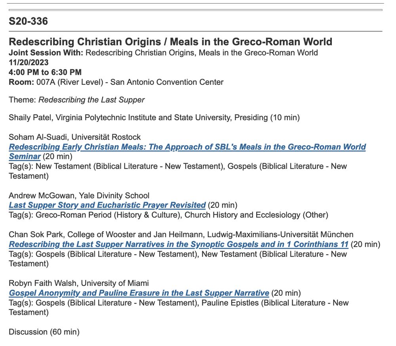Click the Greco-Roman Period and Church History tags line

point(168,215)
